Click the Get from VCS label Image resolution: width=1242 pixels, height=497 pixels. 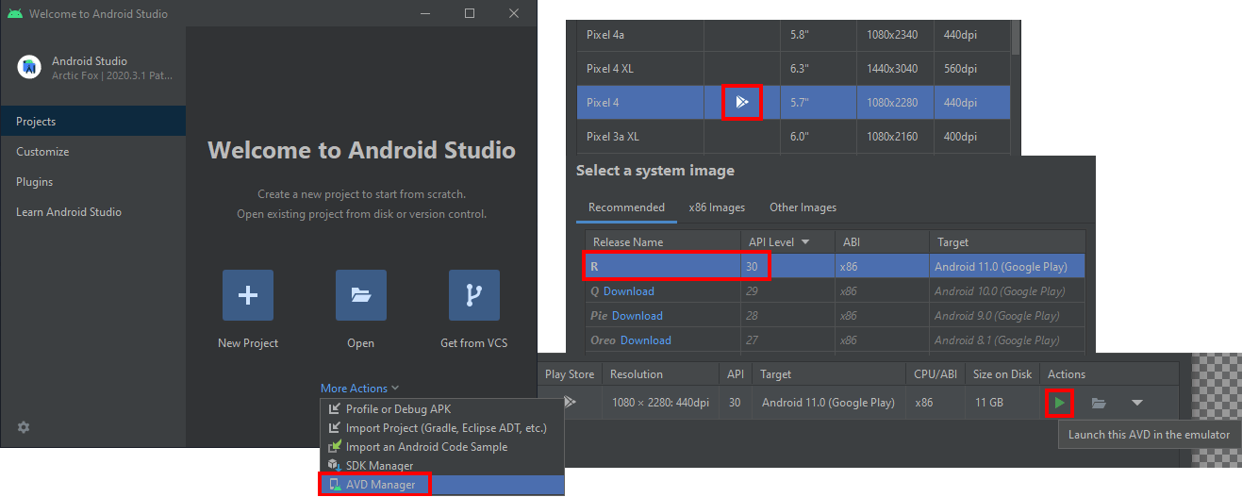coord(474,343)
